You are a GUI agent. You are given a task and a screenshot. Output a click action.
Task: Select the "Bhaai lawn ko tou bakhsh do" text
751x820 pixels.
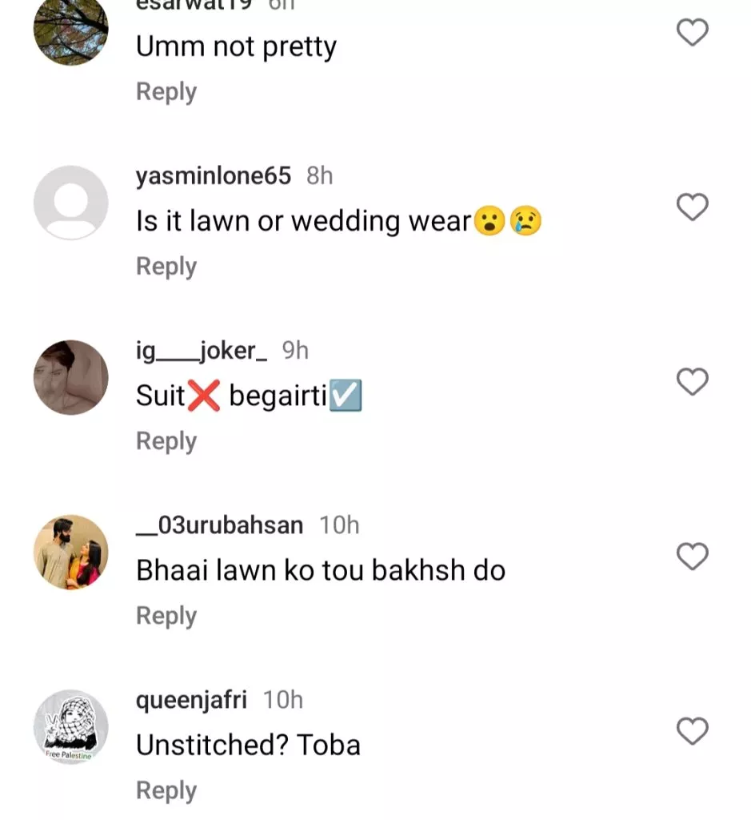point(321,571)
